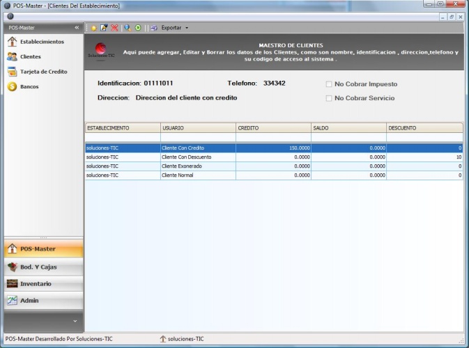
Task: Open Clientes in the sidebar
Action: tap(30, 57)
